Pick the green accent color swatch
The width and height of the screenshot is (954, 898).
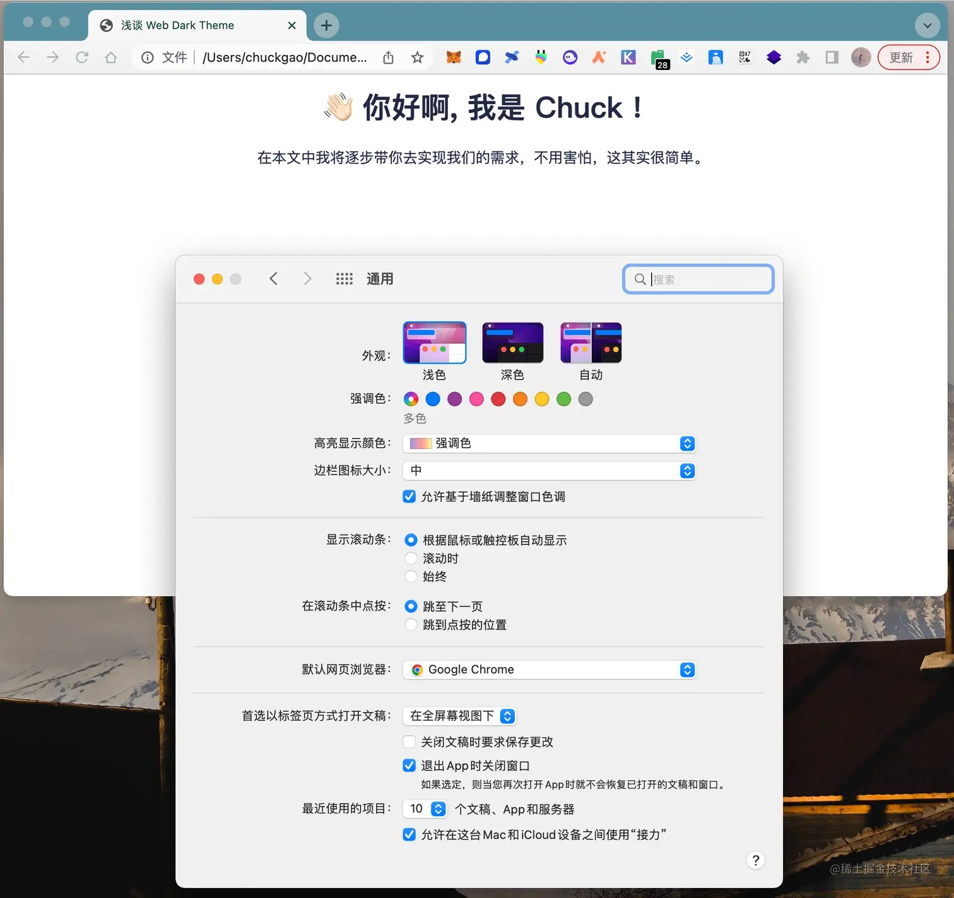coord(563,399)
